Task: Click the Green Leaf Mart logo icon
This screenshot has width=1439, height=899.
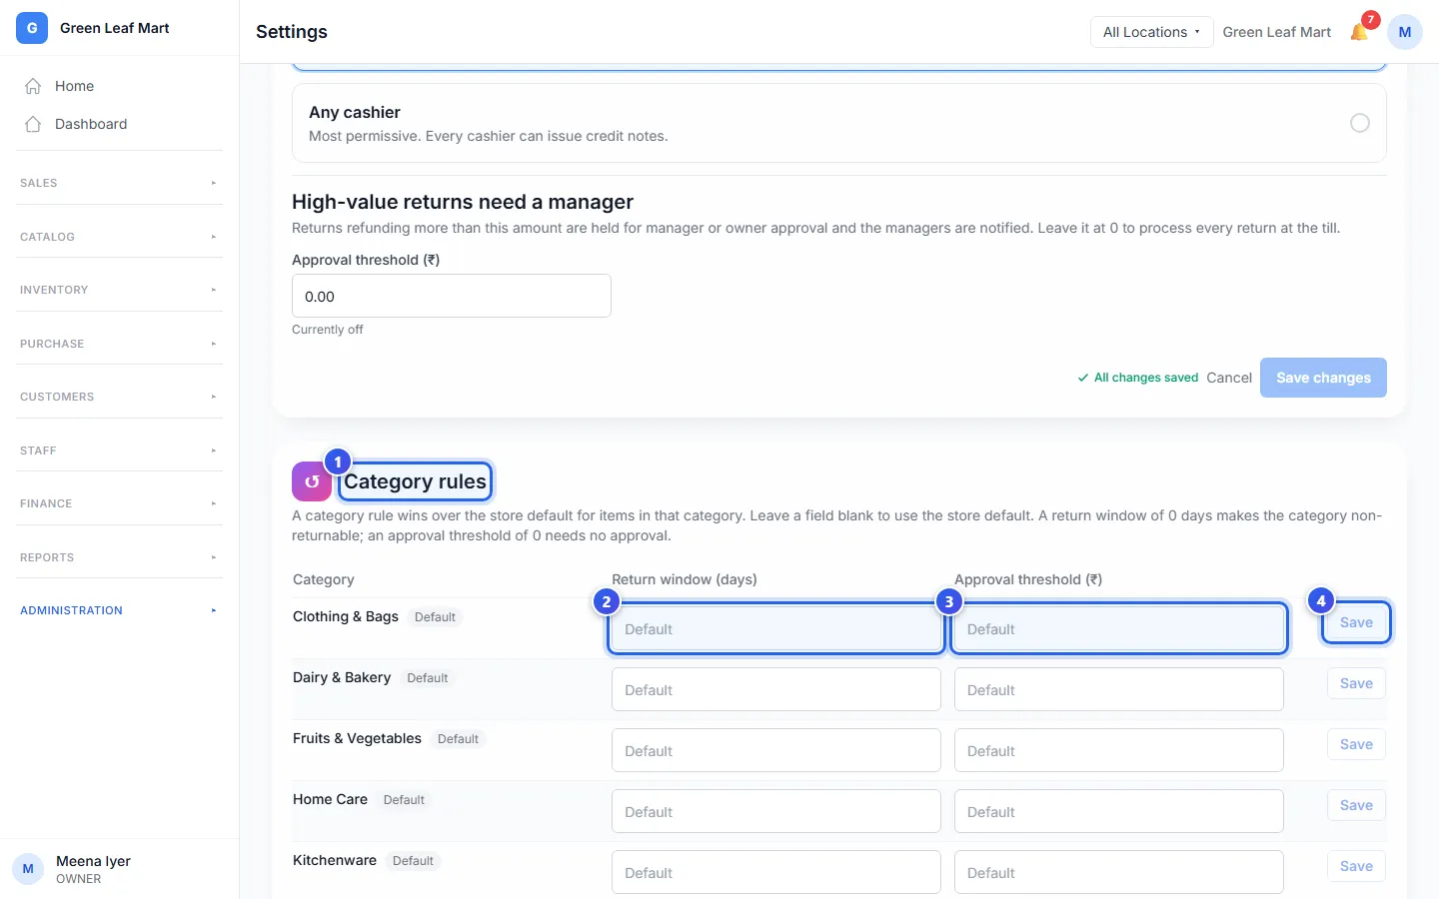Action: (x=32, y=28)
